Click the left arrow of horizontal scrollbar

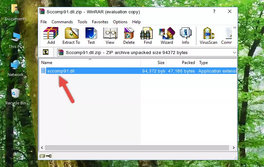point(42,148)
